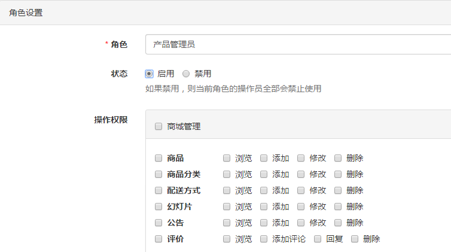This screenshot has height=252, width=451.
Task: Check the 商品分类 row checkbox
Action: pos(159,174)
